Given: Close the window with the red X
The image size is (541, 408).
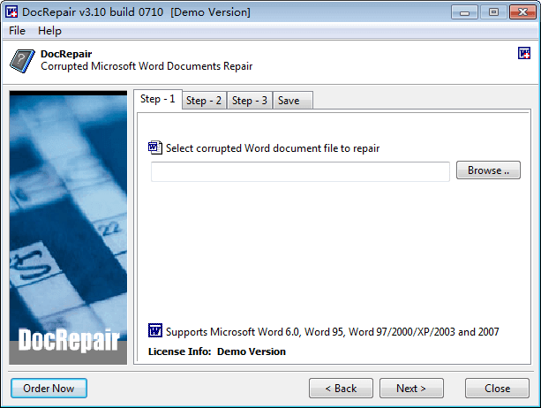Looking at the screenshot, I should coord(522,12).
